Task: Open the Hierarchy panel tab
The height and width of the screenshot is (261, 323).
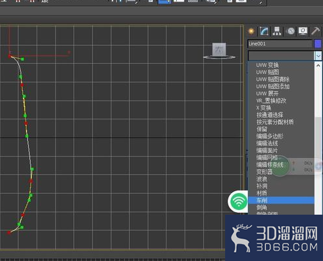Action: click(x=277, y=31)
